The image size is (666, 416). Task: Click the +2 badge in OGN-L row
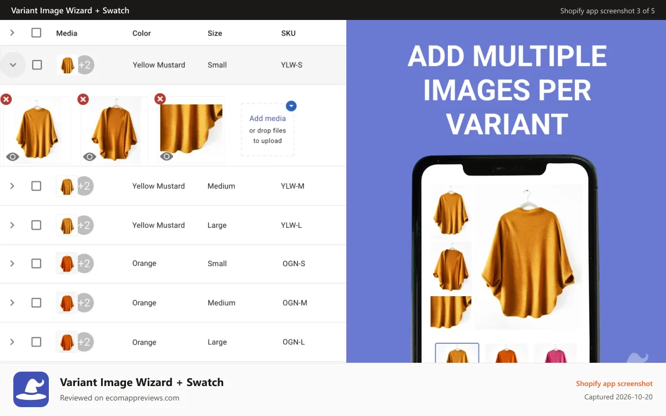[84, 342]
